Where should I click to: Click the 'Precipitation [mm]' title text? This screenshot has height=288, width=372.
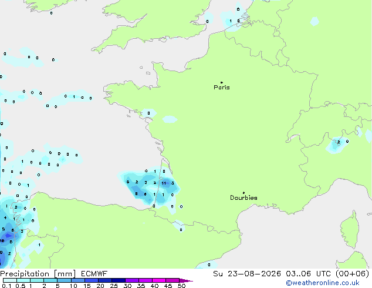coord(38,274)
